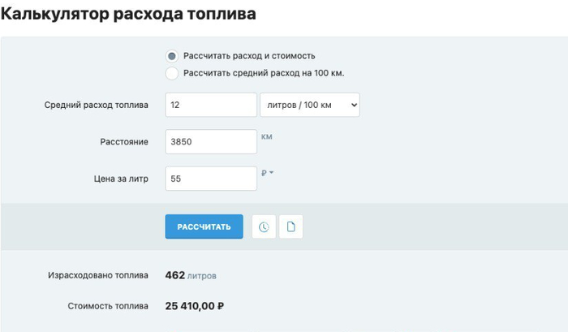Viewport: 568px width, 332px height.
Task: Select 'Рассчитать средний расход на 100 км' radio
Action: 171,73
